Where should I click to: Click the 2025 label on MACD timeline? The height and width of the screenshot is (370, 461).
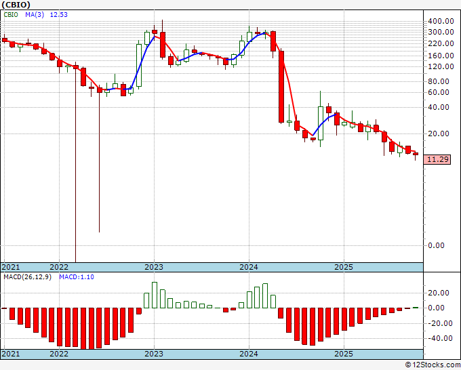pyautogui.click(x=344, y=354)
